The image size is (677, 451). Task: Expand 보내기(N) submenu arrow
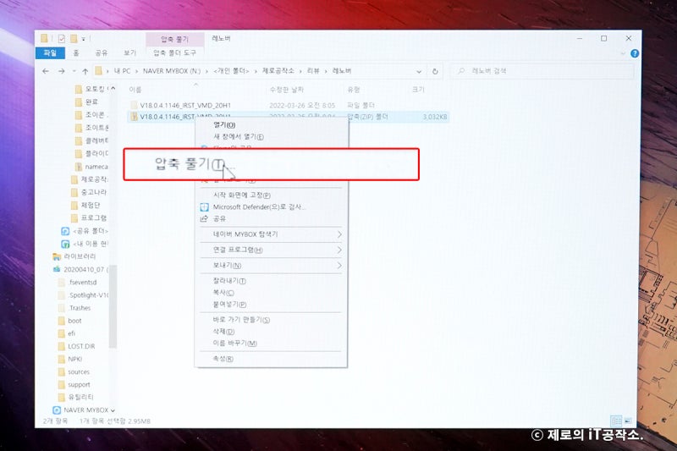pyautogui.click(x=339, y=266)
